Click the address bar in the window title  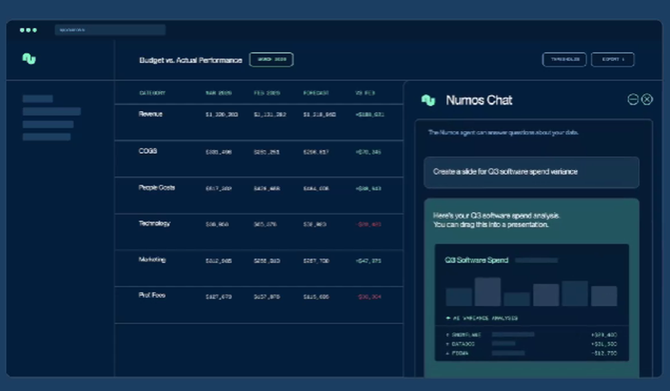tap(109, 29)
